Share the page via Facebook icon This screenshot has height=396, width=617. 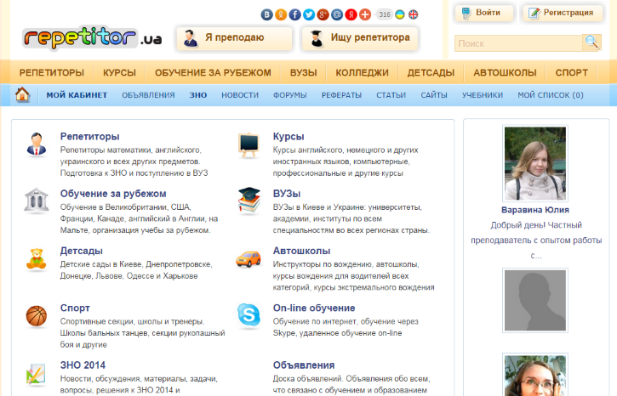pyautogui.click(x=295, y=14)
